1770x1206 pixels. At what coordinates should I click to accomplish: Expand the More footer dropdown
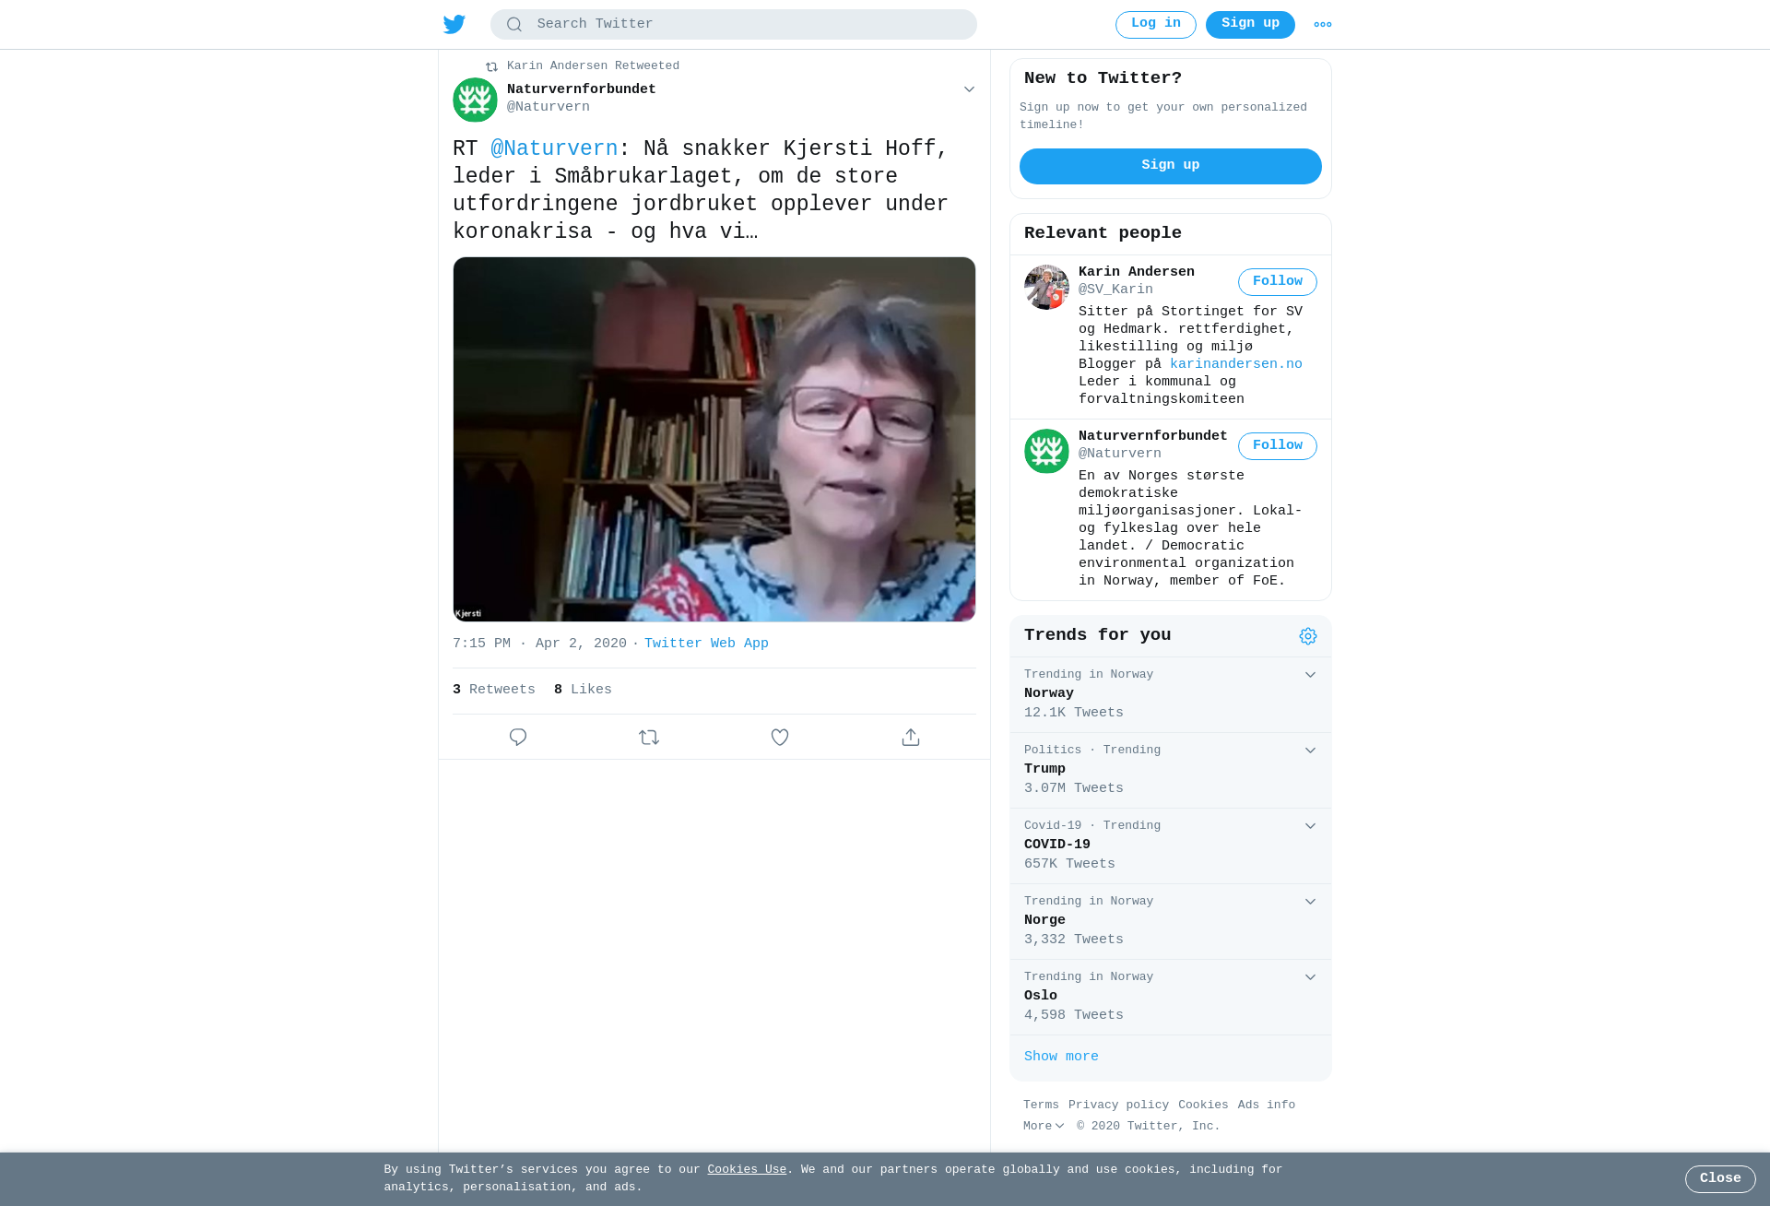[x=1044, y=1126]
